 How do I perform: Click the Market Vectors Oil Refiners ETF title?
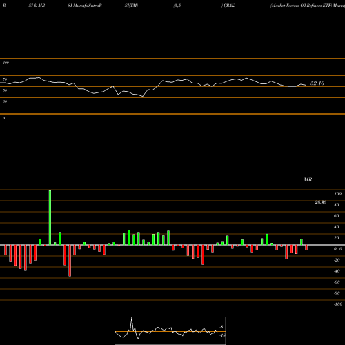click(x=302, y=6)
